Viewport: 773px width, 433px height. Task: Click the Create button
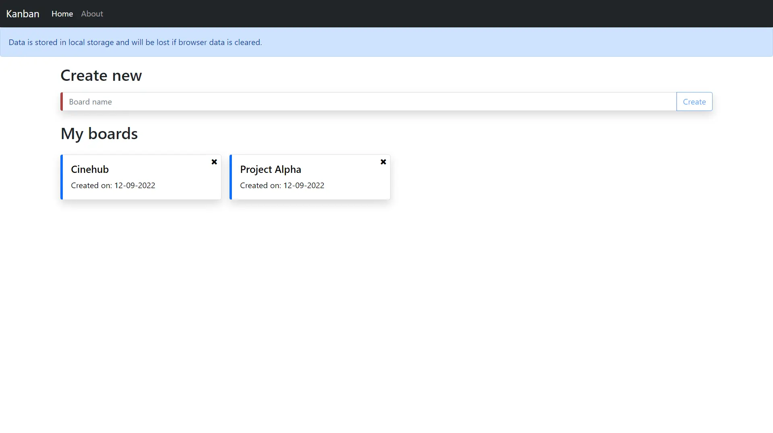coord(694,102)
